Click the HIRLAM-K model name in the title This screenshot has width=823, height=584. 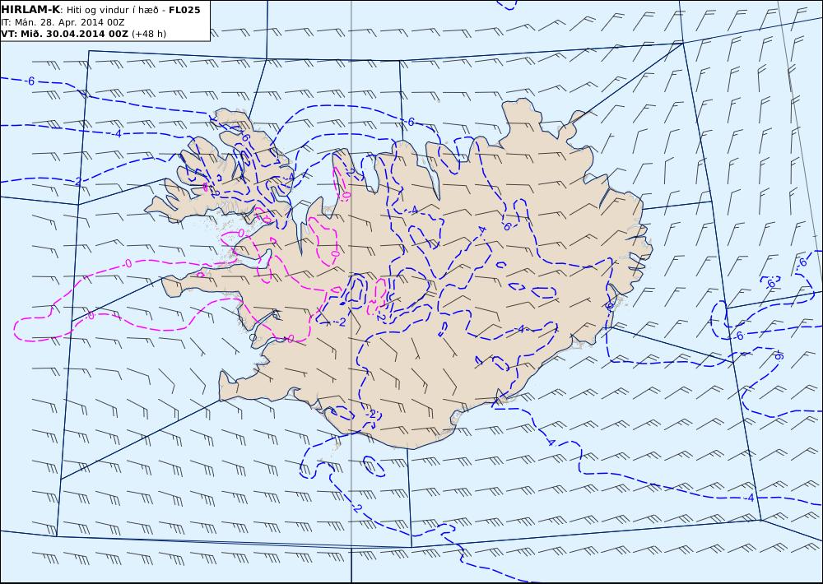30,10
